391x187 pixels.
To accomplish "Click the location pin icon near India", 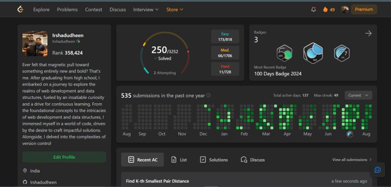I will (25, 171).
